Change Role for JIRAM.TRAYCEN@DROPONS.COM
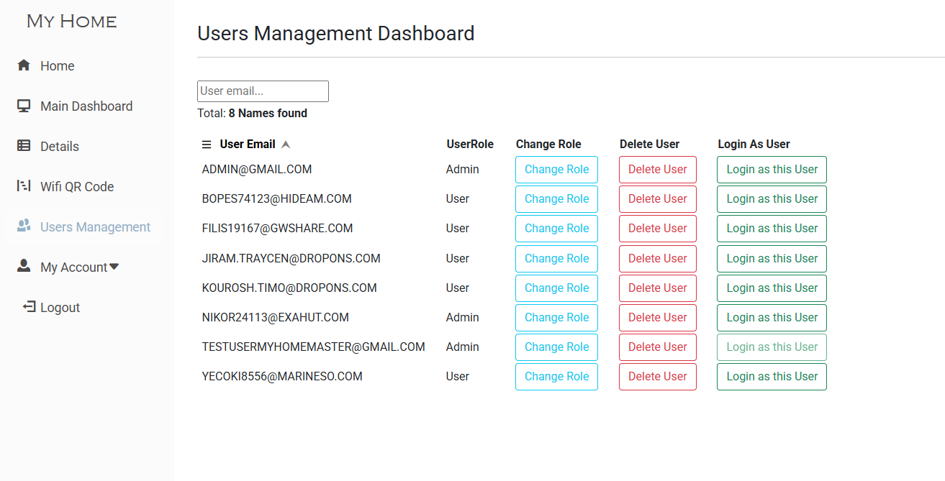Viewport: 945px width, 481px height. 556,259
